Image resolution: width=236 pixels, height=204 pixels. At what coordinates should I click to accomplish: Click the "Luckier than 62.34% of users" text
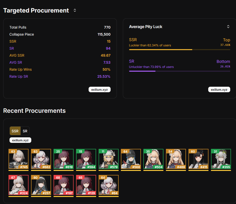150,45
